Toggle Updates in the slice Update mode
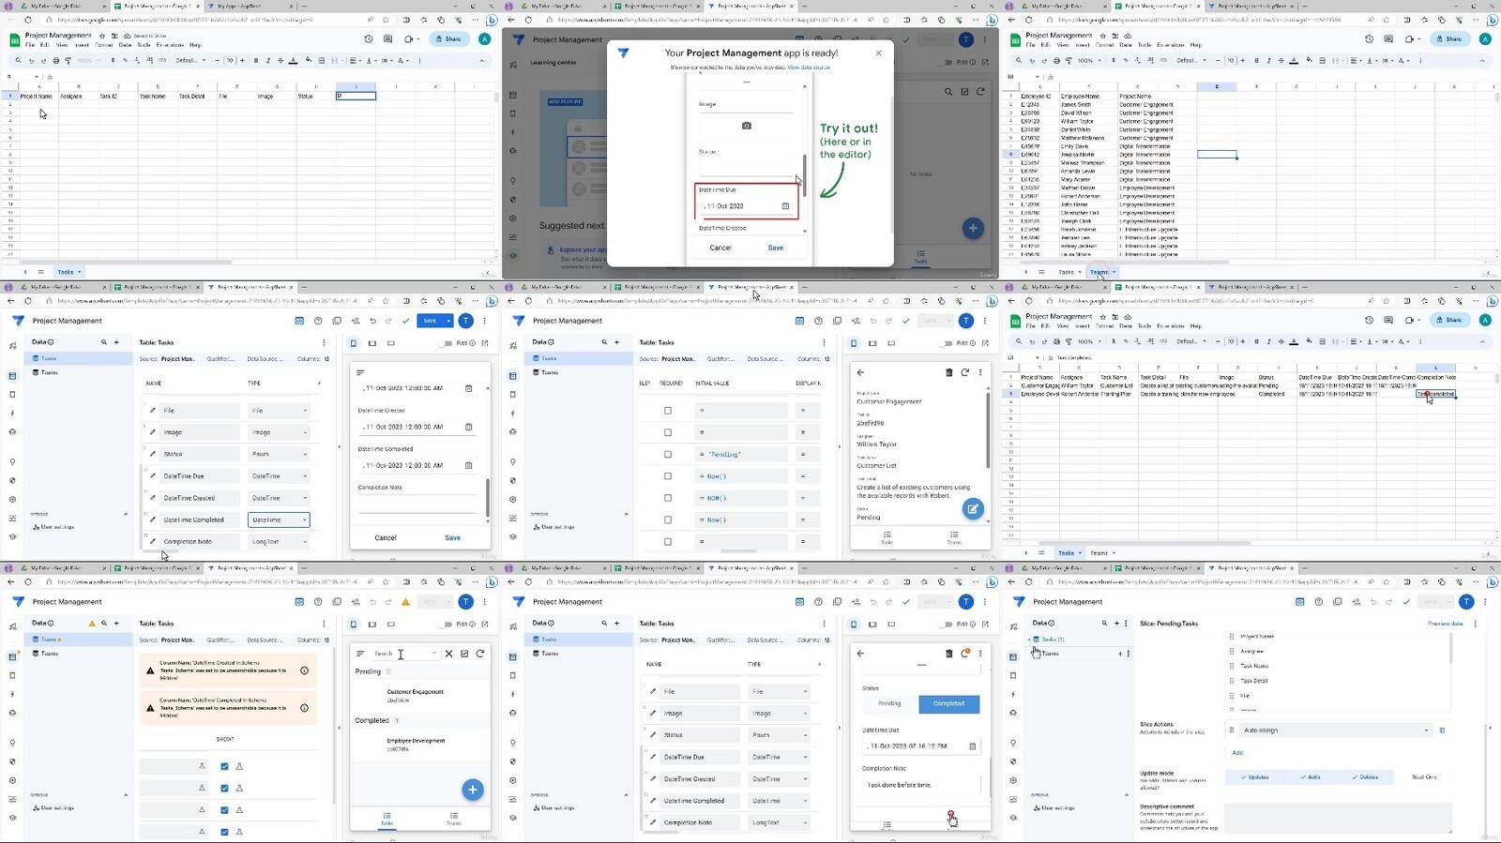 pos(1254,777)
